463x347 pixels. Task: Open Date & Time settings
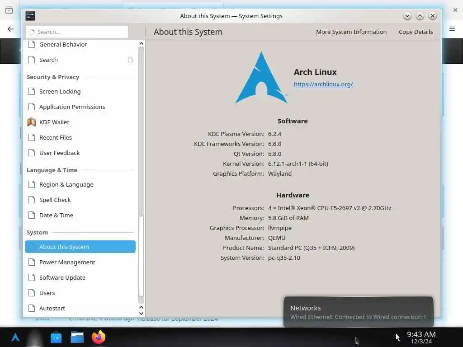[x=80, y=215]
